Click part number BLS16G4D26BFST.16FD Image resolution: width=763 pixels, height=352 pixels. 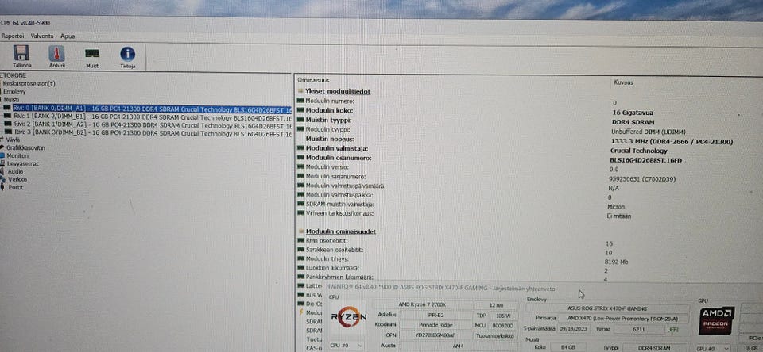point(645,160)
